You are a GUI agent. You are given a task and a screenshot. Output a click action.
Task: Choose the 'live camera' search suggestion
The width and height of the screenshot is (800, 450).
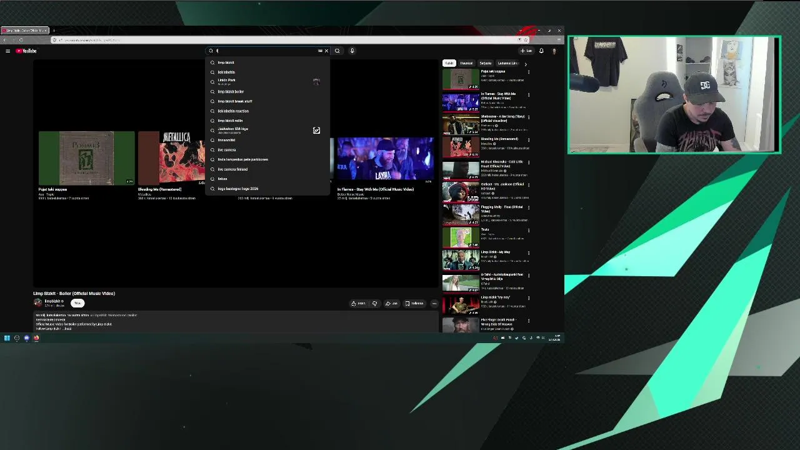[x=267, y=150]
